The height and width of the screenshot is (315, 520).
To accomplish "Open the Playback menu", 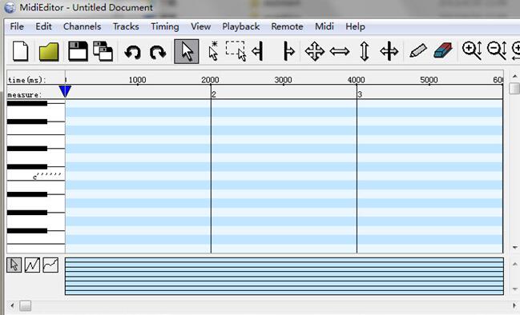I will tap(240, 26).
